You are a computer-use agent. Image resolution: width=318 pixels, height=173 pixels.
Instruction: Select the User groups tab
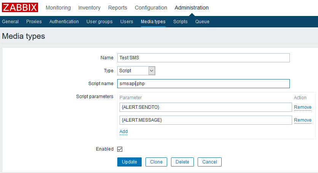[99, 22]
